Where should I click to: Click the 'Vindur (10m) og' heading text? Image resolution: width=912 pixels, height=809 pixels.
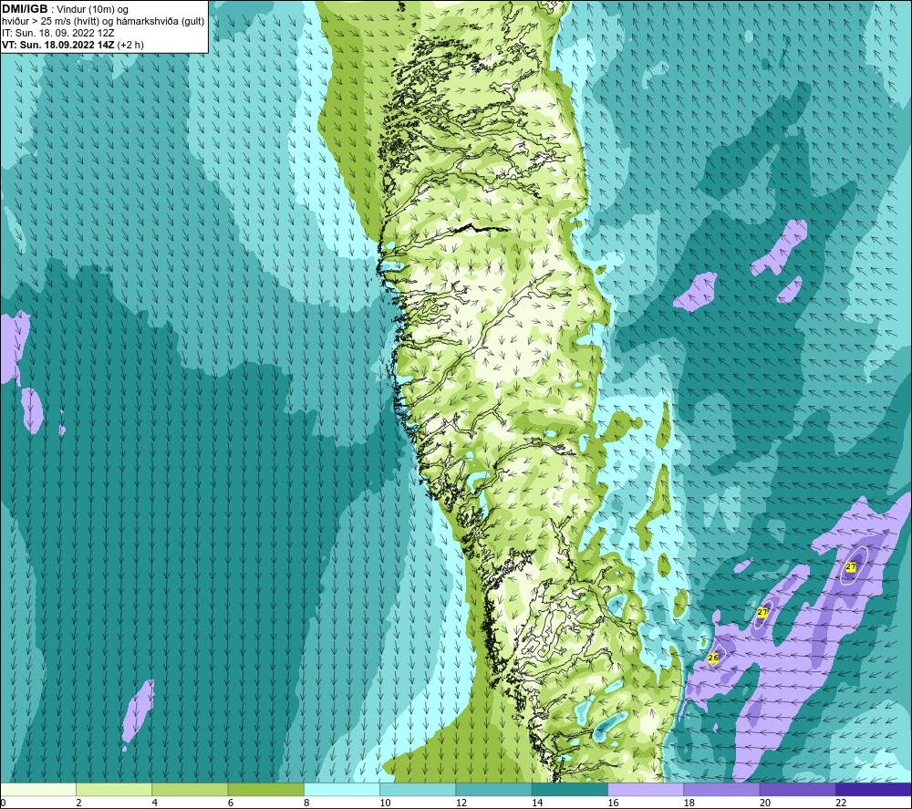pyautogui.click(x=92, y=10)
